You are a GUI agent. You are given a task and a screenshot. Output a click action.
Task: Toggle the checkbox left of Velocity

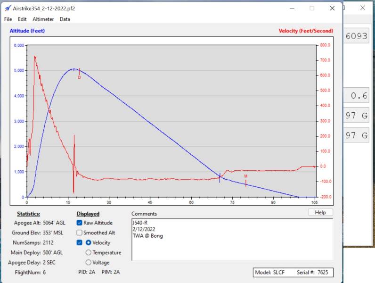[x=80, y=242]
